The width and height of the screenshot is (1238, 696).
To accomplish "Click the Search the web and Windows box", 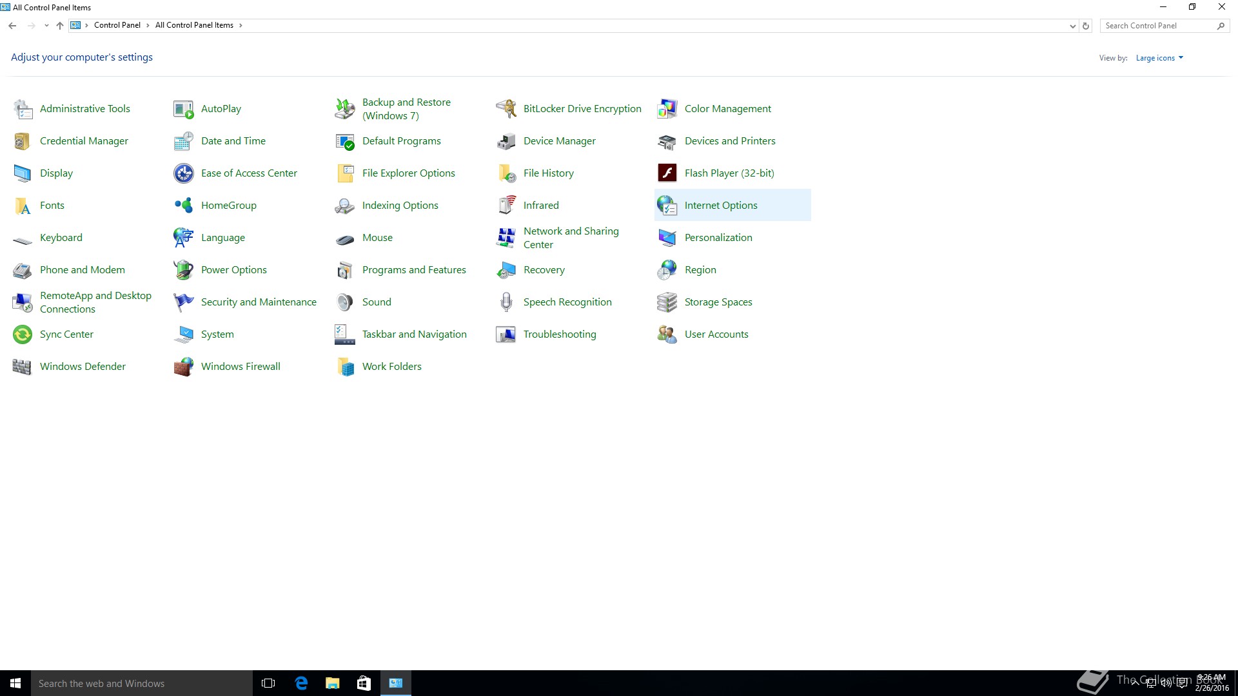I will tap(142, 683).
